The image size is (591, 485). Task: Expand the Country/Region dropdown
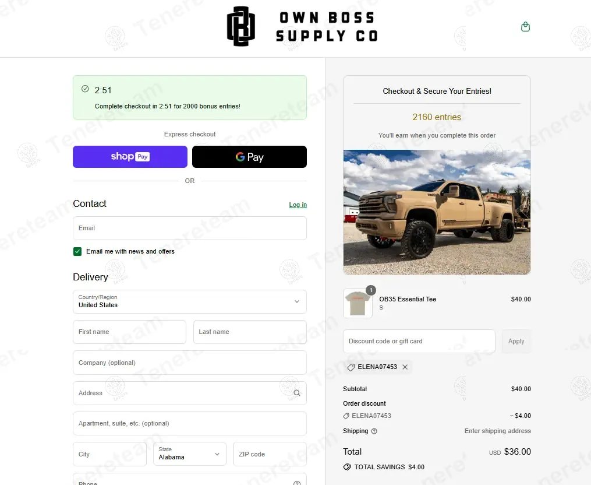click(x=190, y=301)
